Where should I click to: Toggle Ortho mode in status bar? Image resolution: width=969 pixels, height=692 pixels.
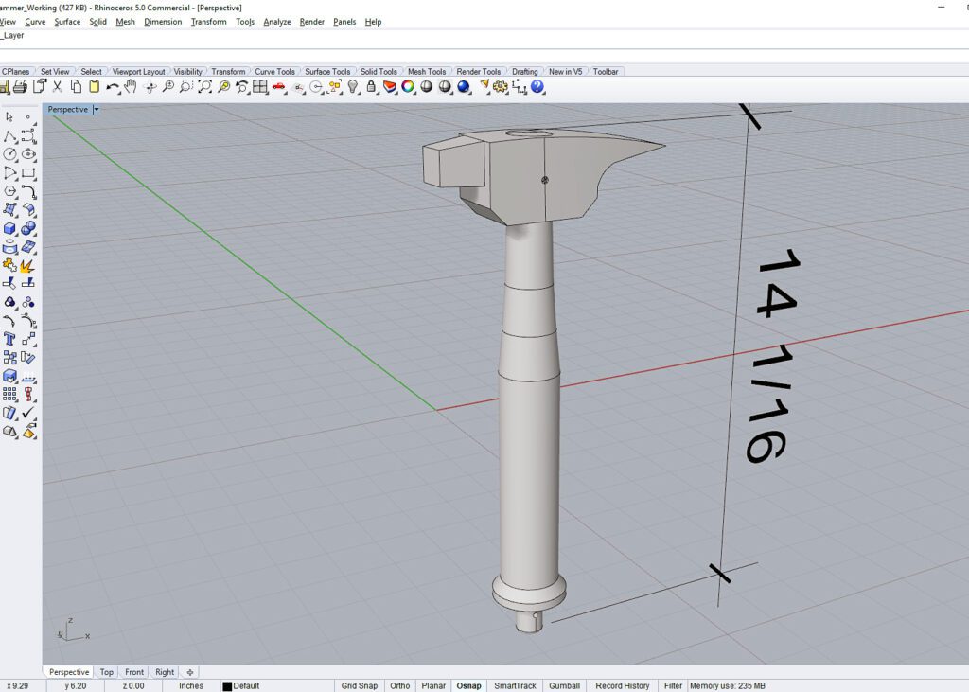400,685
